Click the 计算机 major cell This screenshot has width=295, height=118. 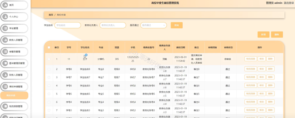tap(101, 59)
